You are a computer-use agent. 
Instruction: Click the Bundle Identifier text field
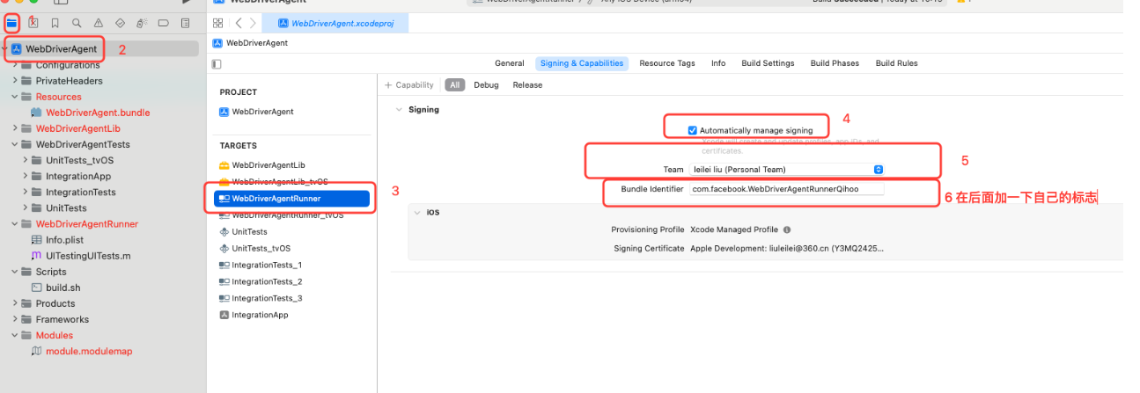(786, 189)
